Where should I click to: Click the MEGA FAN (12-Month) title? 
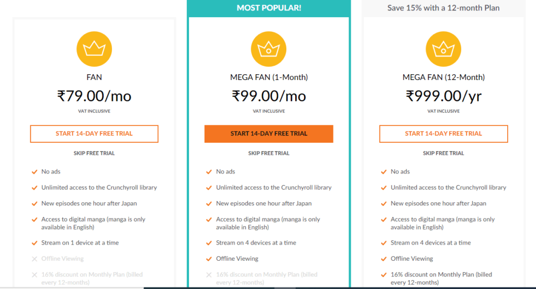443,77
